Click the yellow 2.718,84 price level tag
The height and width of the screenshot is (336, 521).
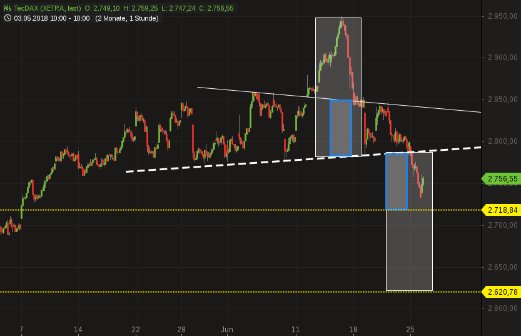(501, 210)
